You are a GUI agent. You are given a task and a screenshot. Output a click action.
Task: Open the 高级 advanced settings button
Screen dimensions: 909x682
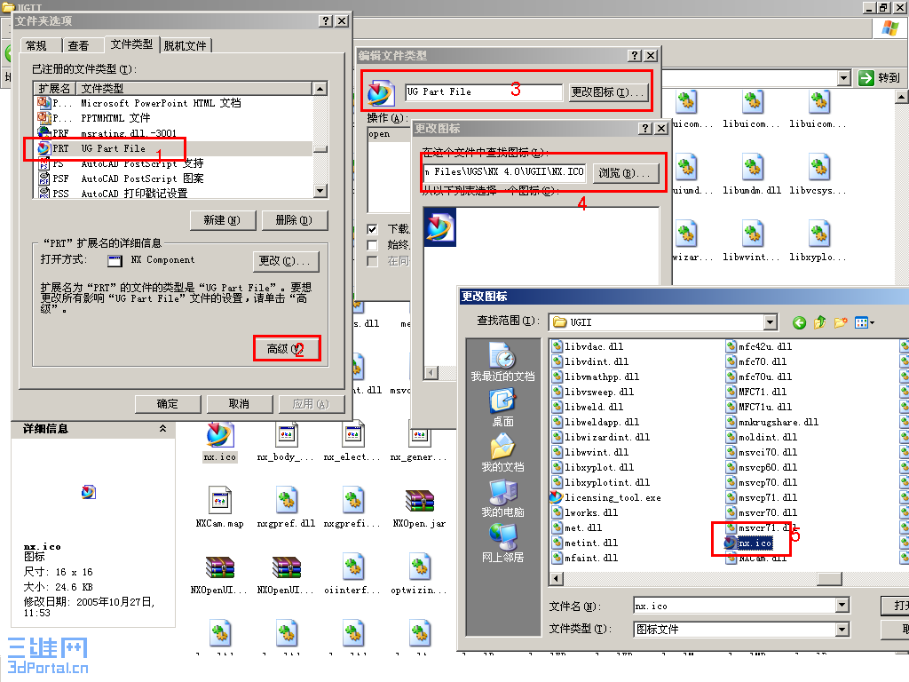pyautogui.click(x=286, y=348)
